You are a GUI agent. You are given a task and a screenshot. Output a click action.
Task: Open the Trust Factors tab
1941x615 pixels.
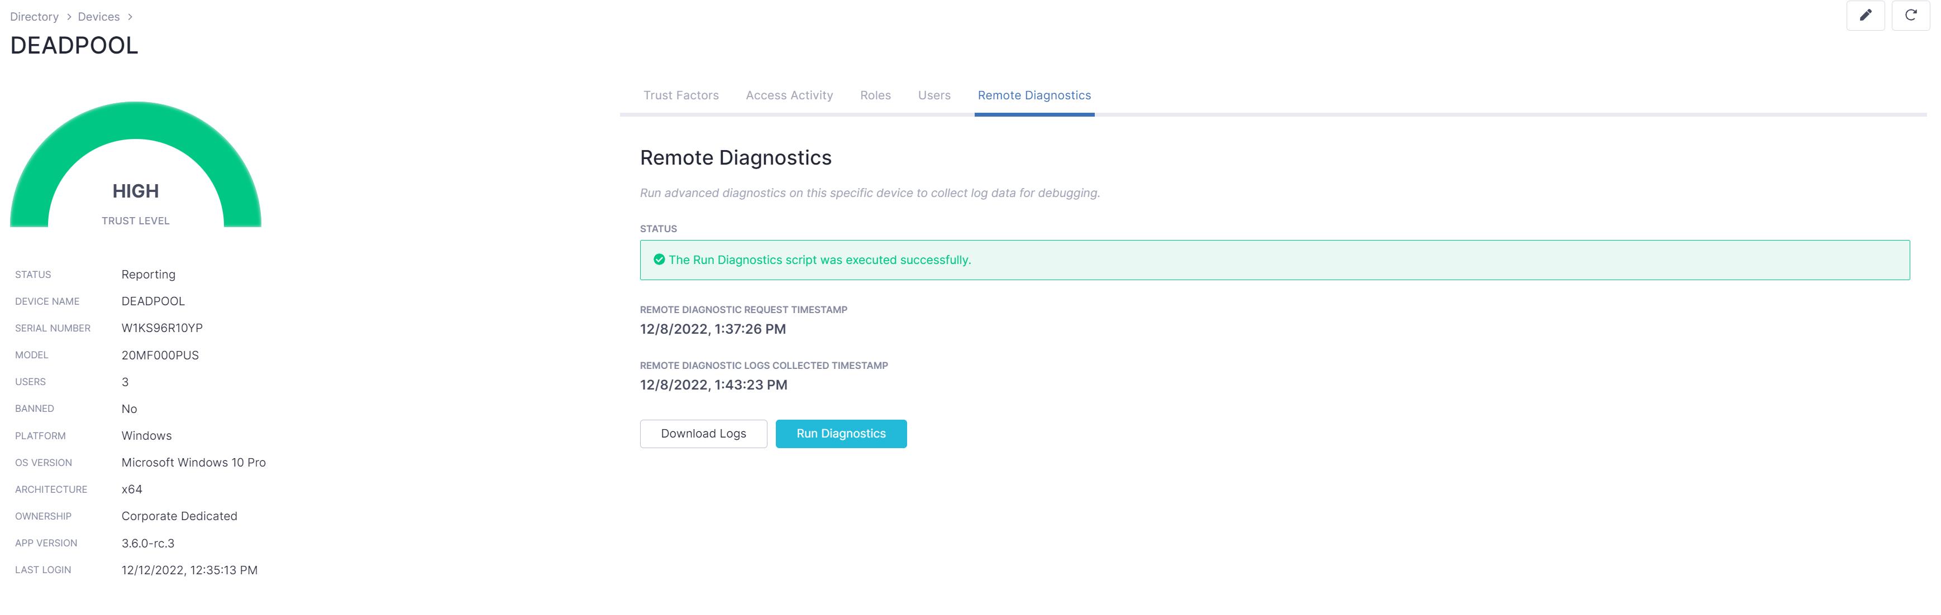click(680, 95)
